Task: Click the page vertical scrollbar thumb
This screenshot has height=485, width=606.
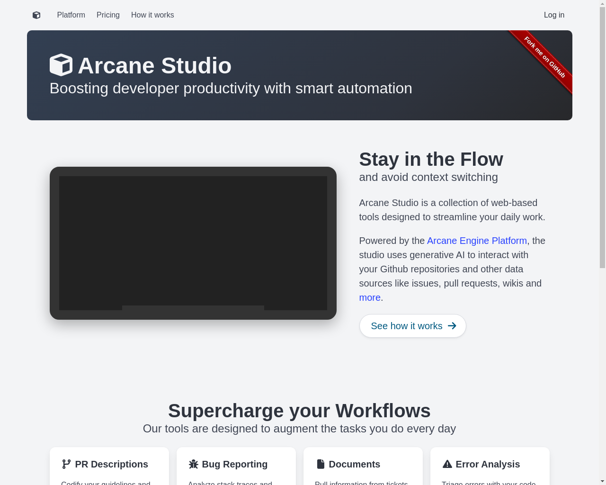Action: [602, 137]
